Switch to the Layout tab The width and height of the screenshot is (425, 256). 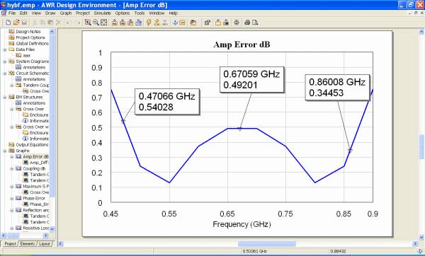45,244
